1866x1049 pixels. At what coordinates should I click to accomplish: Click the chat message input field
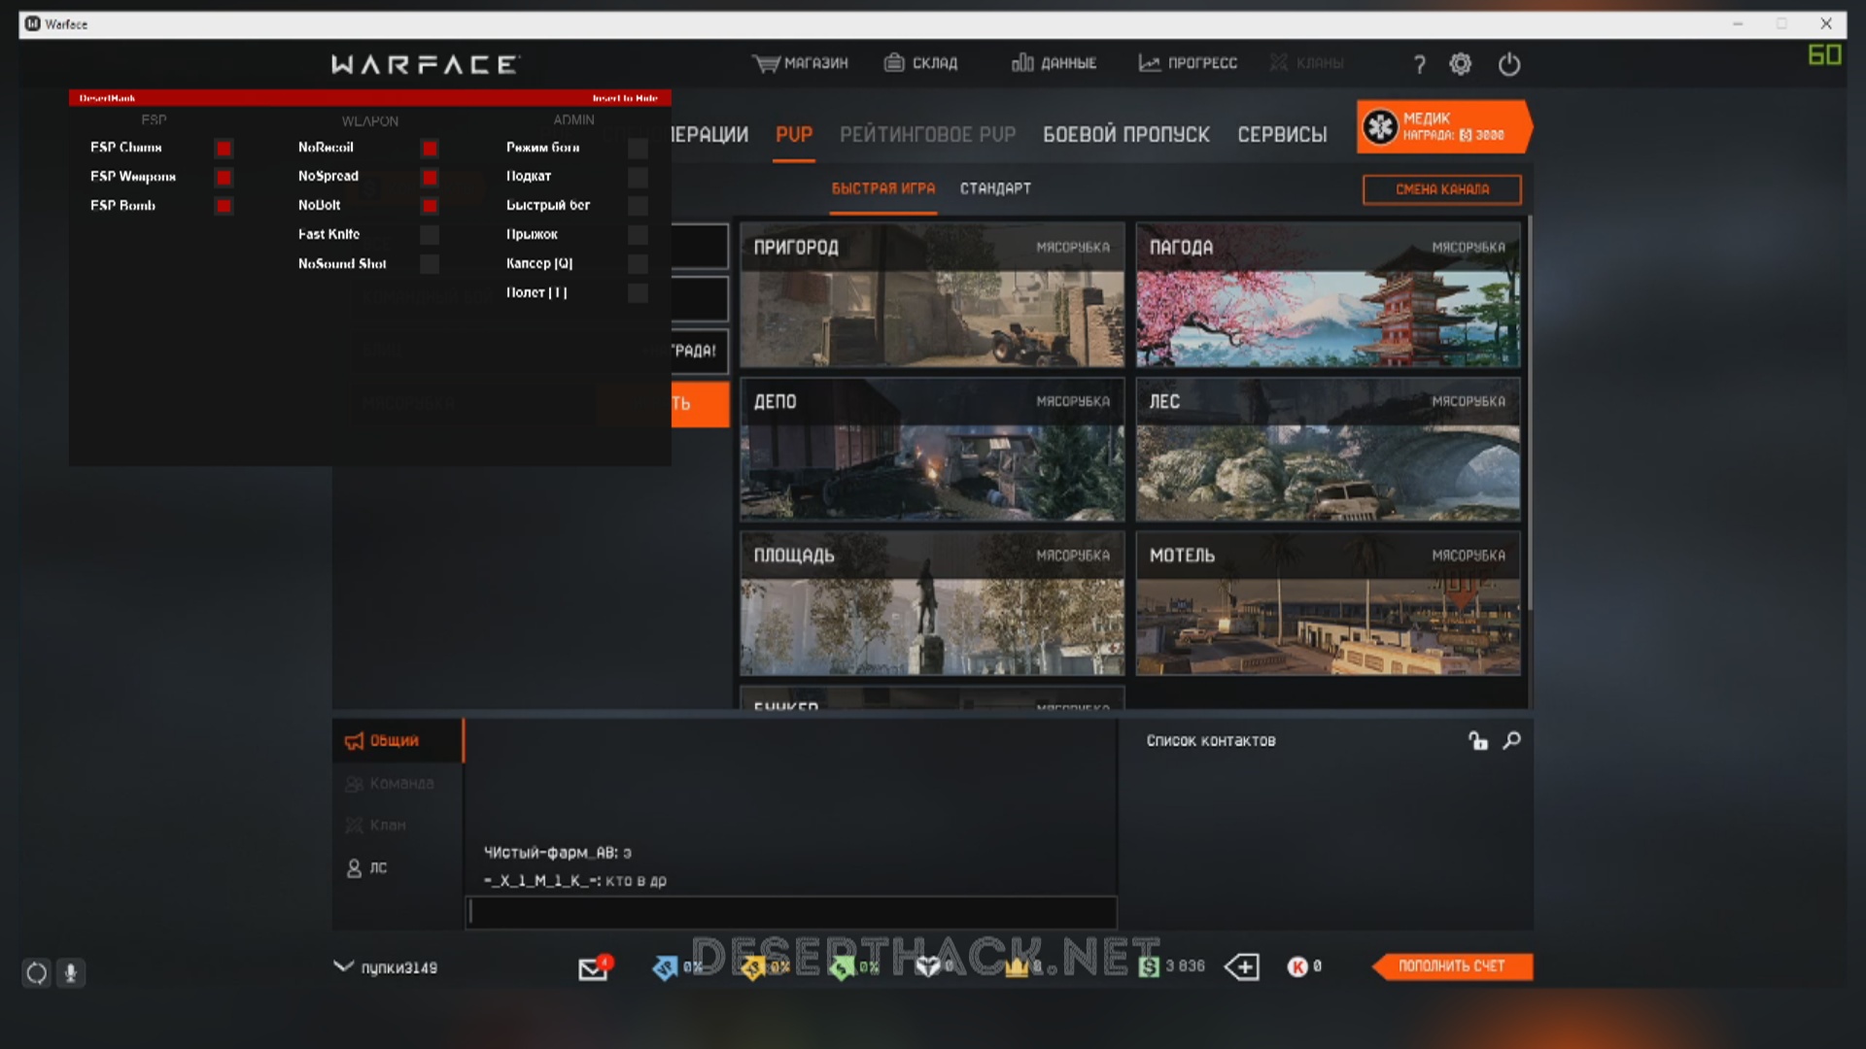790,912
